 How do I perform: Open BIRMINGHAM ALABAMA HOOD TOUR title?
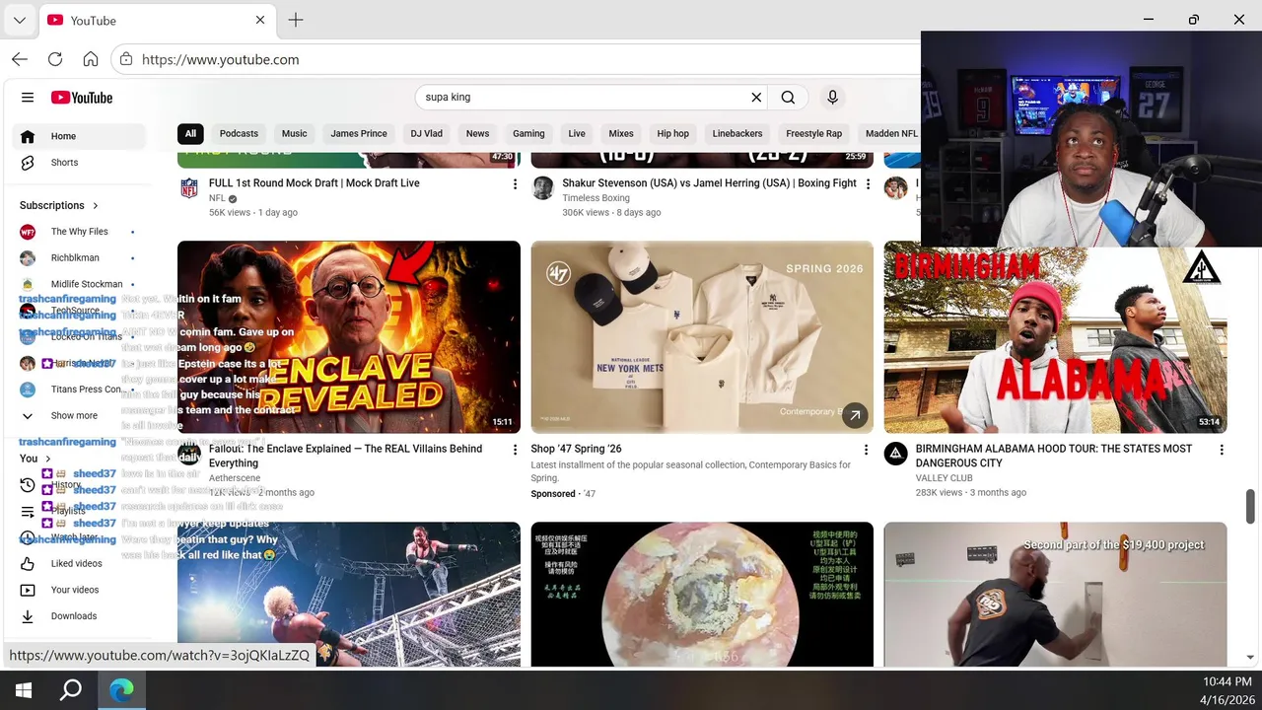(x=1053, y=456)
